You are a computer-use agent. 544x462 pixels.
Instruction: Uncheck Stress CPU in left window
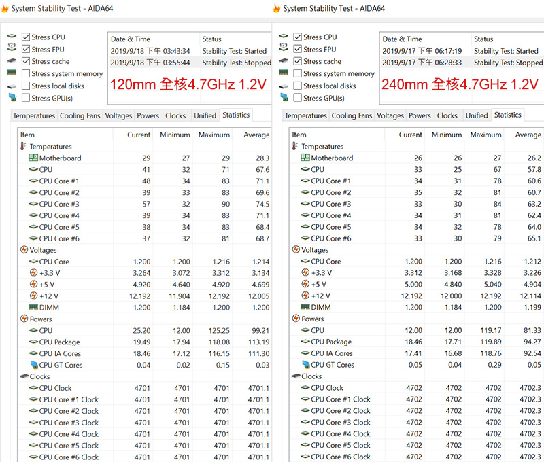pyautogui.click(x=26, y=37)
